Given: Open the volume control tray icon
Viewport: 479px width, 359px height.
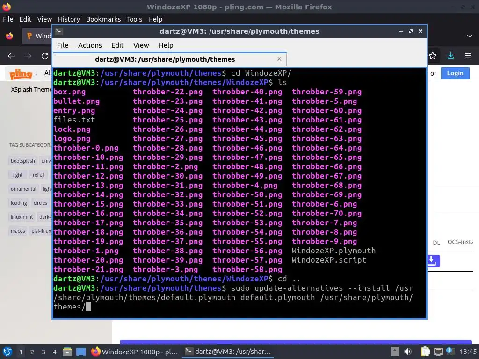Looking at the screenshot, I should (408, 352).
